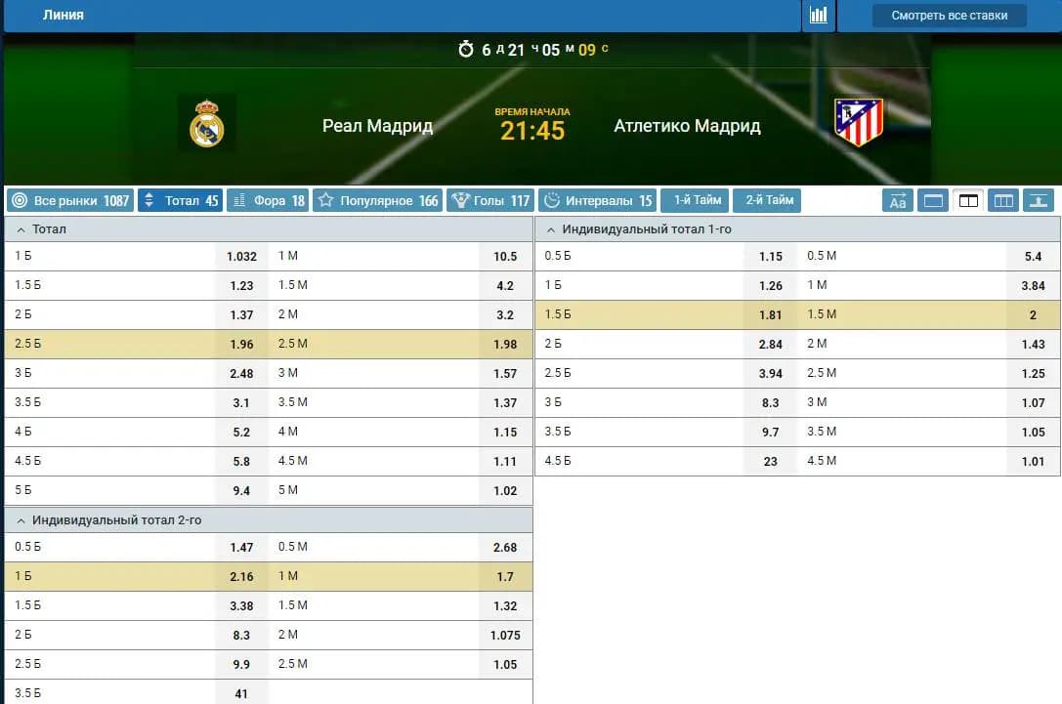Select 1-го team 2 Б odds 2.84
Viewport: 1062px width, 704px height.
pos(771,345)
